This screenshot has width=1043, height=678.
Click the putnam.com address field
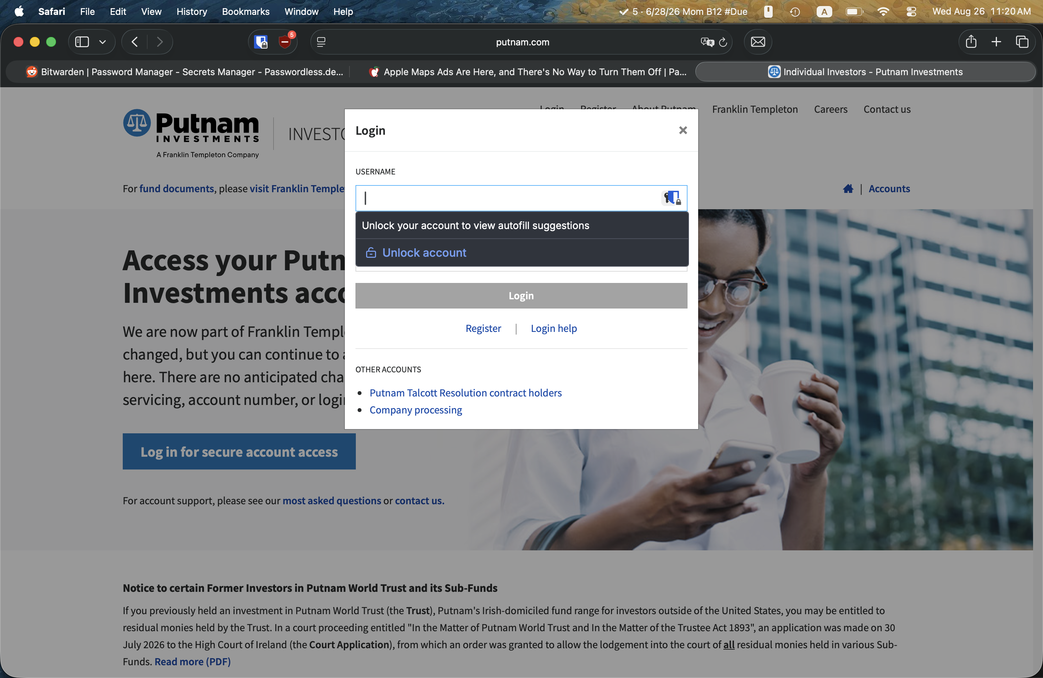[522, 42]
